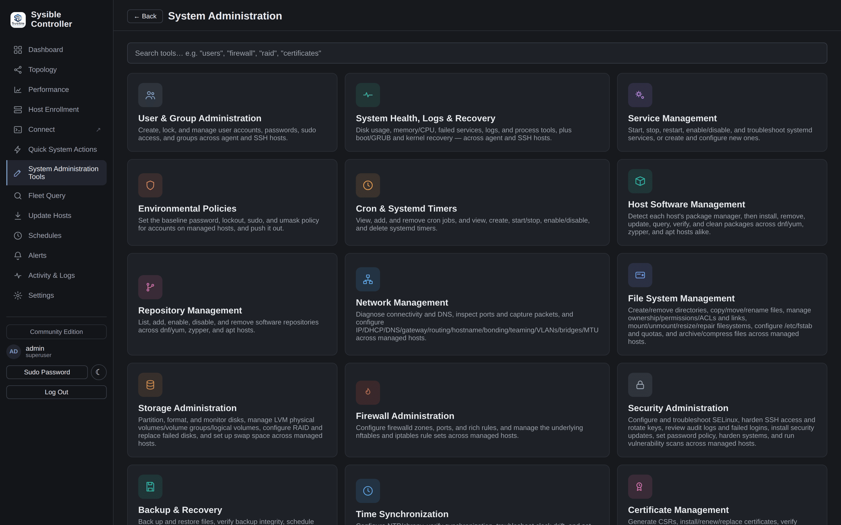Image resolution: width=841 pixels, height=525 pixels.
Task: Click the Log Out button
Action: pos(56,392)
